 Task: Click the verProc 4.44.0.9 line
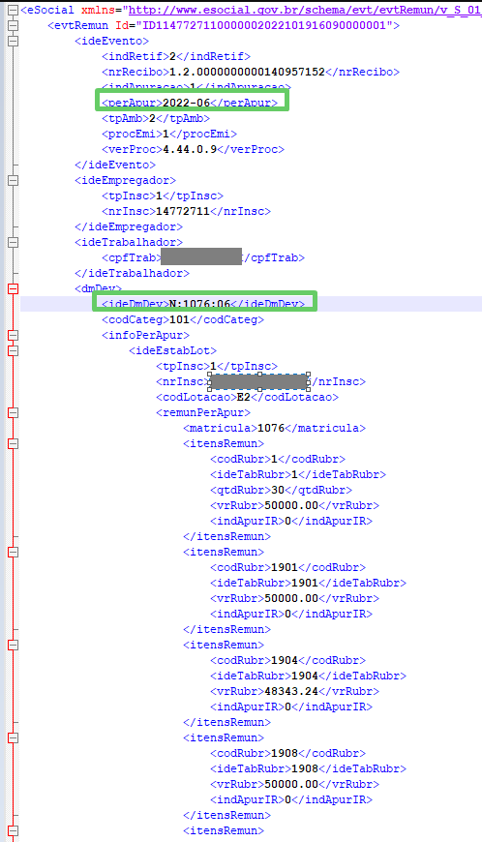(x=194, y=149)
